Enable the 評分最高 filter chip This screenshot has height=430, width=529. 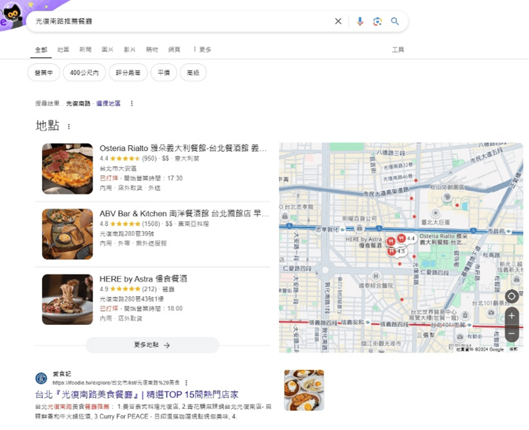click(128, 73)
